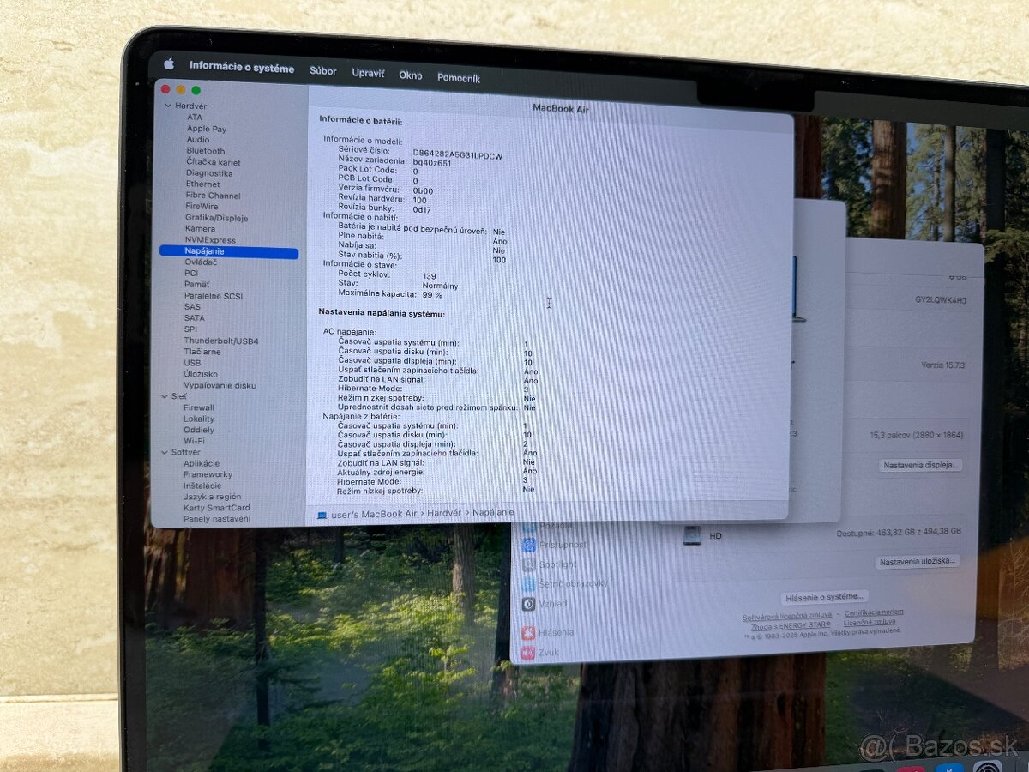This screenshot has height=772, width=1029.
Task: Collapse the Sieť section
Action: tap(165, 396)
